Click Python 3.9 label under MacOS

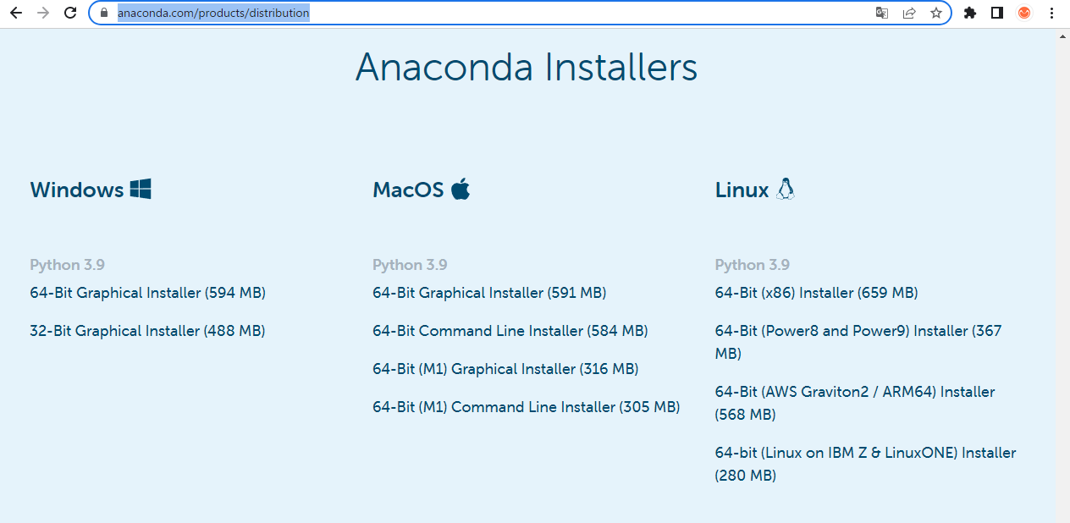(410, 265)
